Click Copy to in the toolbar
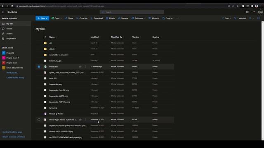The image size is (264, 148). pos(167,18)
